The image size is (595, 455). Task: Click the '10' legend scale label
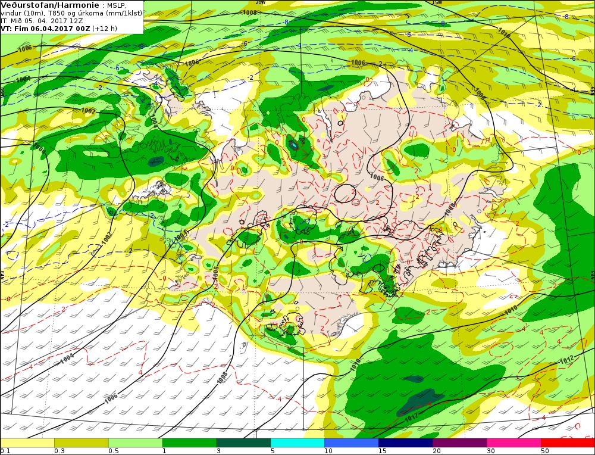point(328,451)
